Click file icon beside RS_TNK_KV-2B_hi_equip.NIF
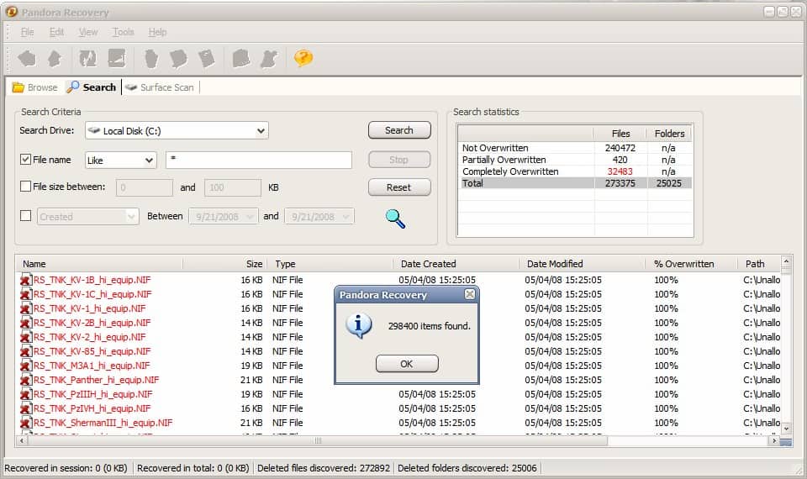This screenshot has width=807, height=479. click(26, 323)
